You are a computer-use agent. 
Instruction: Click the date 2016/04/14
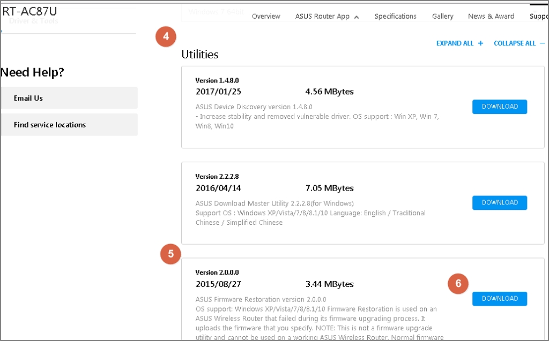218,188
